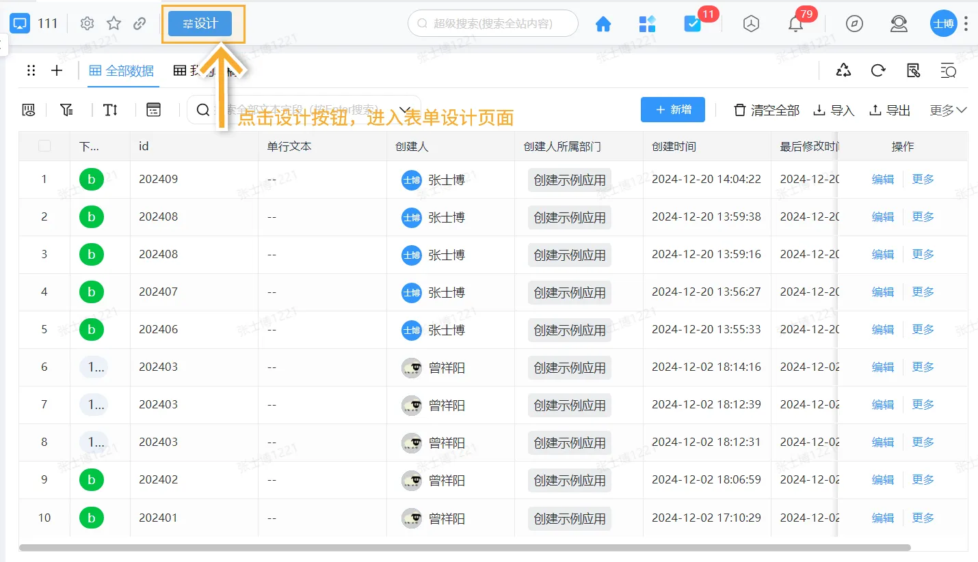
Task: Click the horizontal scrollbar under the table
Action: 465,548
